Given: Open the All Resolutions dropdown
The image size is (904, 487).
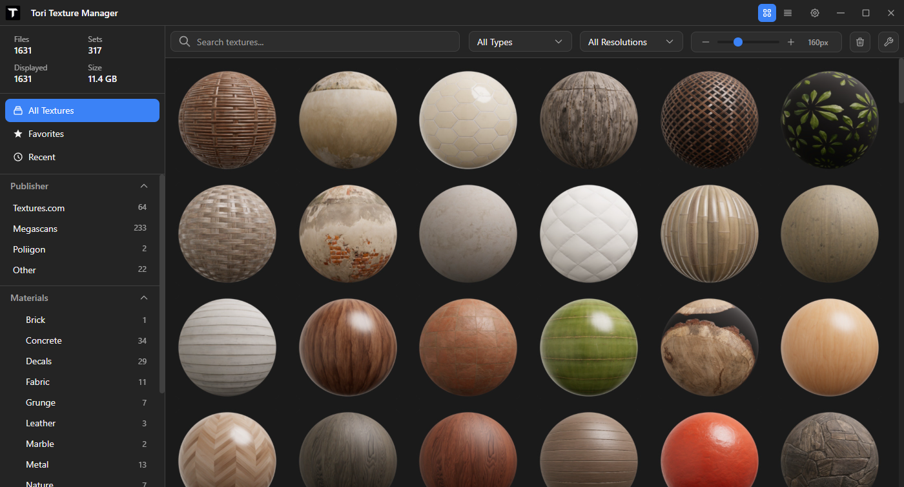Looking at the screenshot, I should 631,42.
